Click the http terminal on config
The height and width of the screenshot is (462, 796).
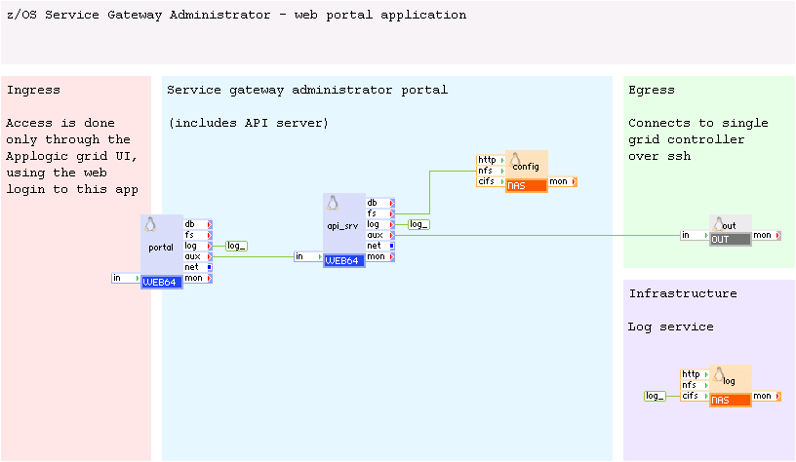[x=491, y=160]
